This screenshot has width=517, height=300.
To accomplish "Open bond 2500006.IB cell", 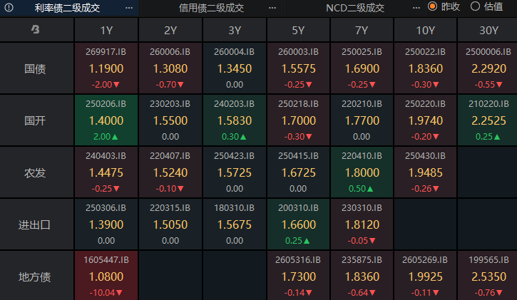I will tap(487, 68).
